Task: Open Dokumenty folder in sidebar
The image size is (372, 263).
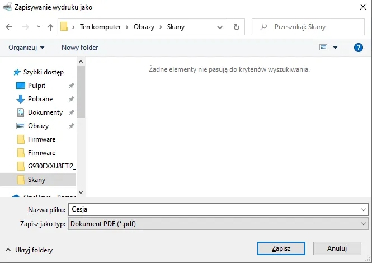Action: tap(45, 112)
